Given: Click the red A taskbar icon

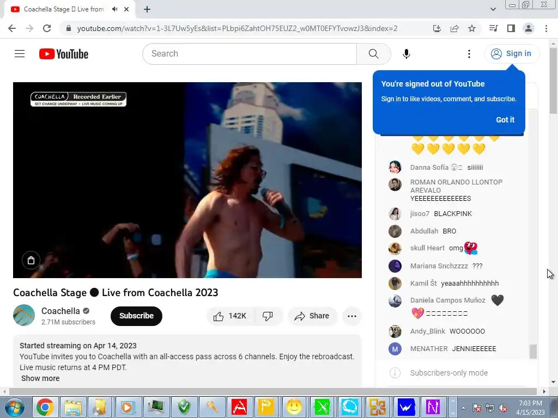Looking at the screenshot, I should click(239, 407).
